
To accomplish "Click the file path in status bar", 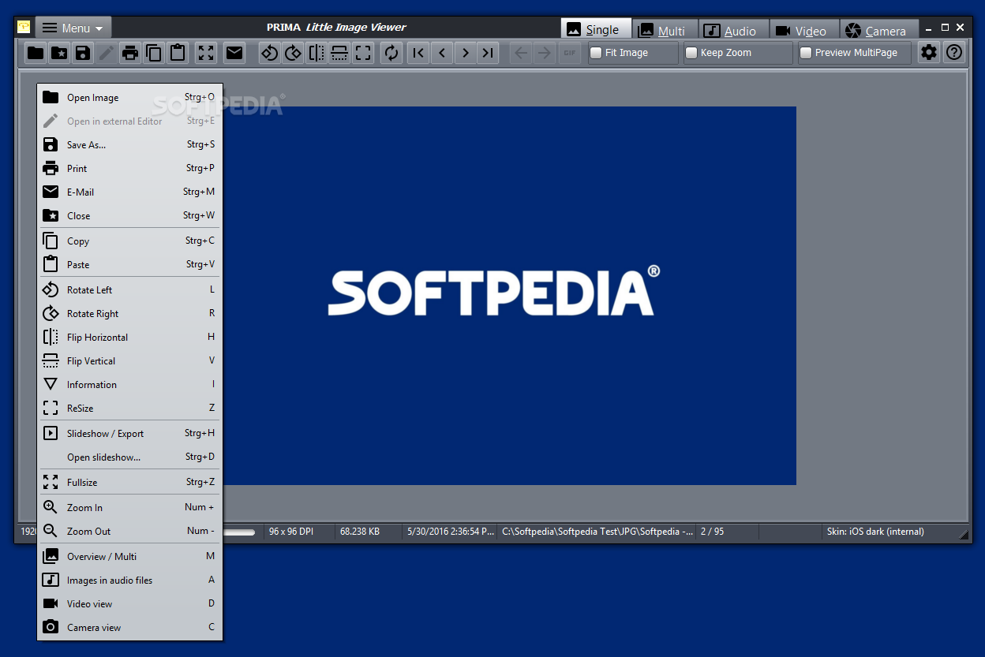I will pyautogui.click(x=597, y=532).
